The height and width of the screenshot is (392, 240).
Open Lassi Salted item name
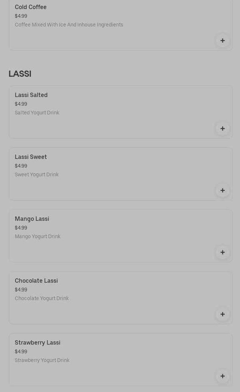pyautogui.click(x=31, y=95)
